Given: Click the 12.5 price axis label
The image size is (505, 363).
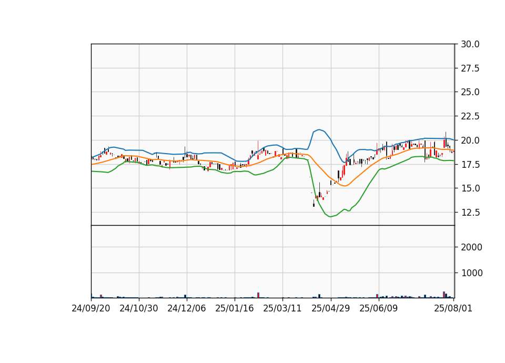Looking at the screenshot, I should click(470, 212).
